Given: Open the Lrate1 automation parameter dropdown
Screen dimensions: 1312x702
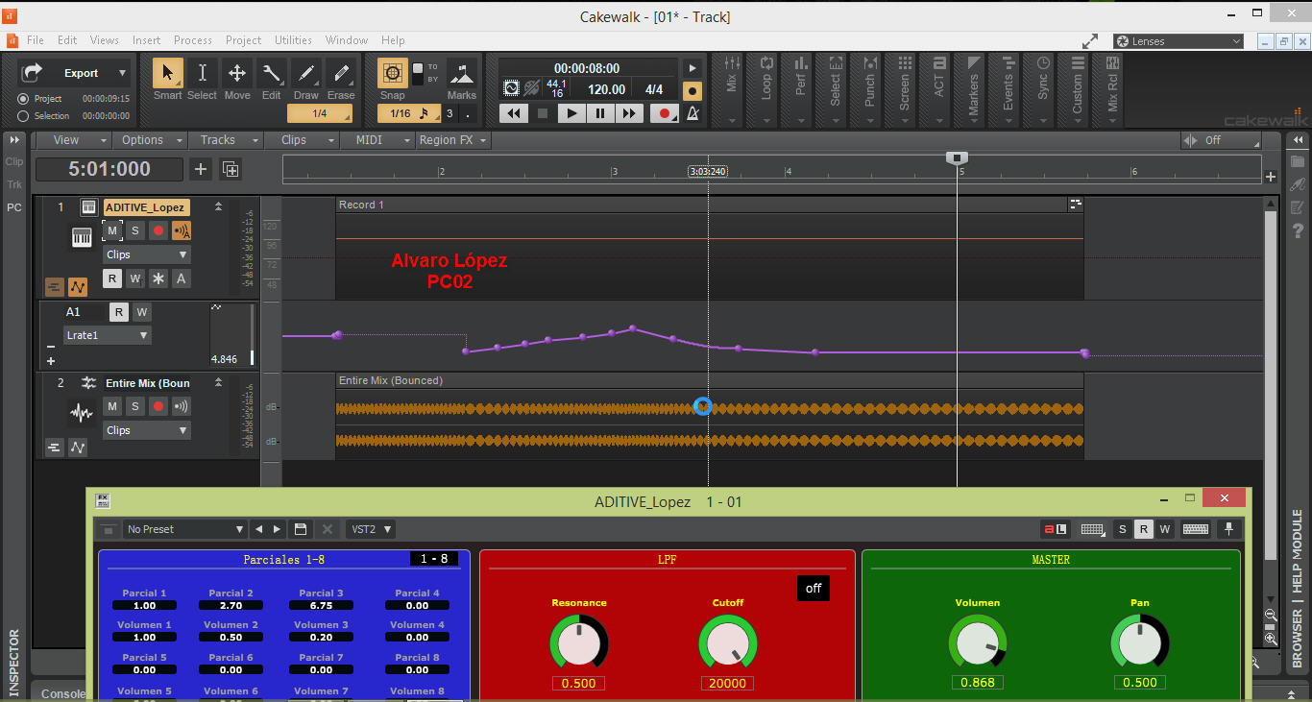Looking at the screenshot, I should tap(108, 335).
